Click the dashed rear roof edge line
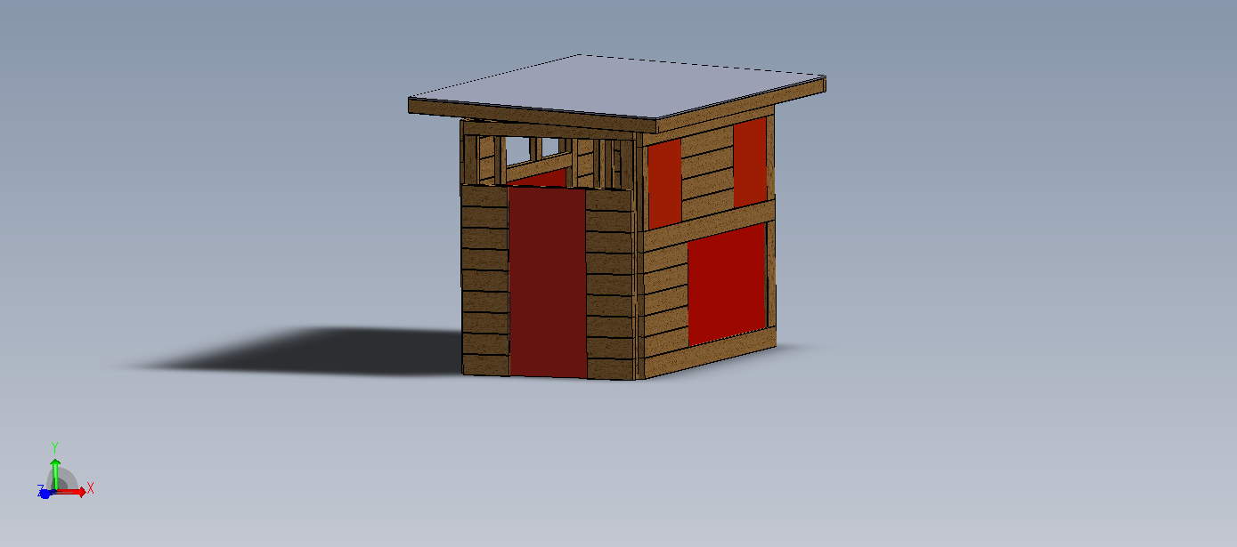 pos(704,65)
